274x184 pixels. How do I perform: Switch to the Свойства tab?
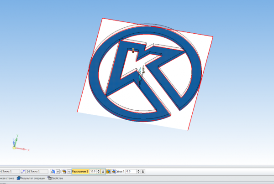pyautogui.click(x=55, y=178)
